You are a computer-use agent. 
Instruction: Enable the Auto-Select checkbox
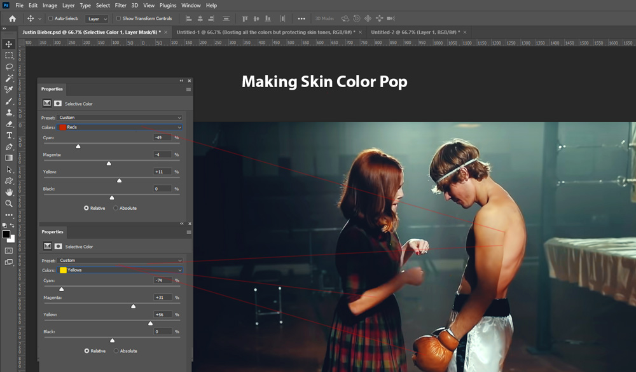(51, 18)
